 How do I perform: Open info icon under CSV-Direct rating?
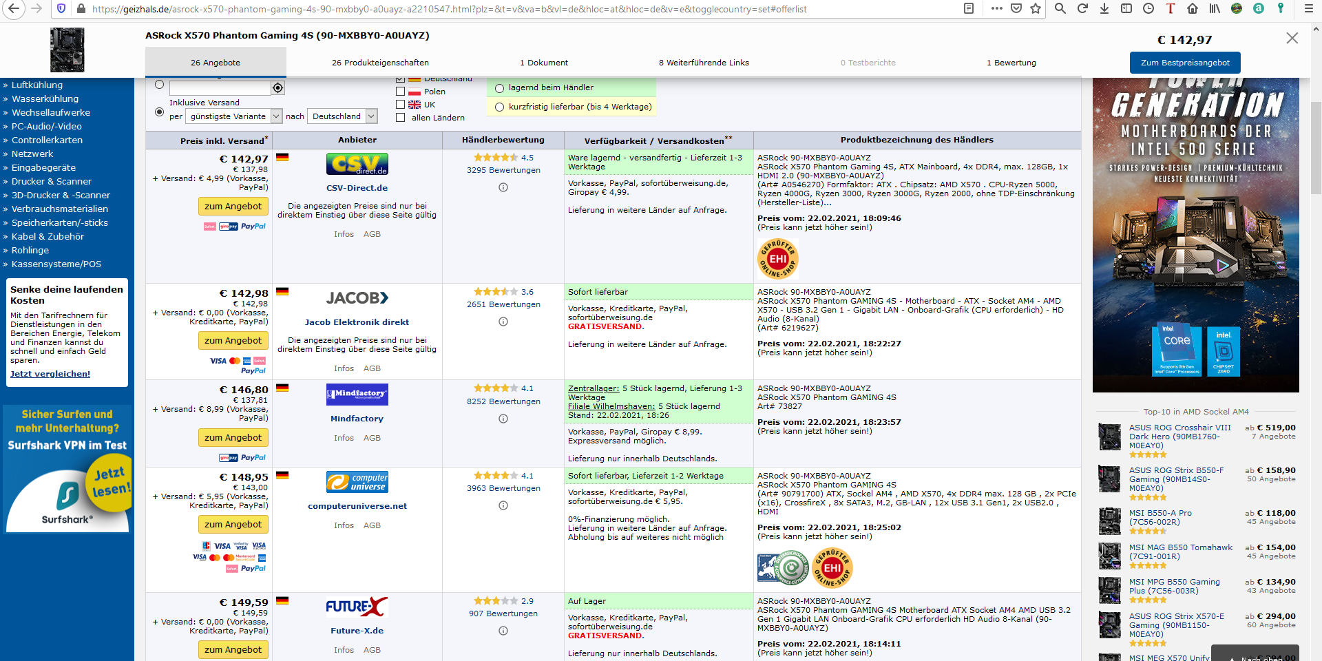click(x=503, y=187)
